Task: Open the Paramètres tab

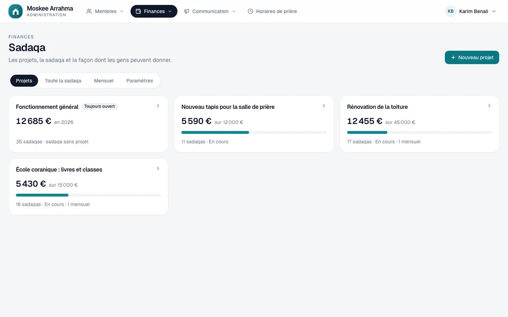Action: click(140, 81)
